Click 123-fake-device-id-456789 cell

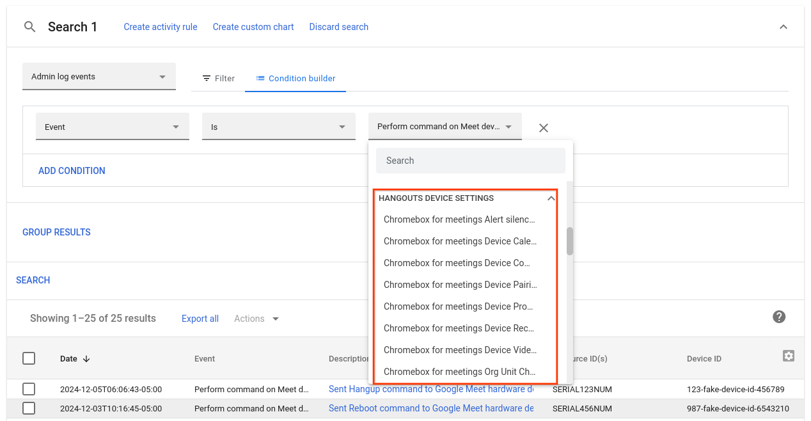point(736,389)
